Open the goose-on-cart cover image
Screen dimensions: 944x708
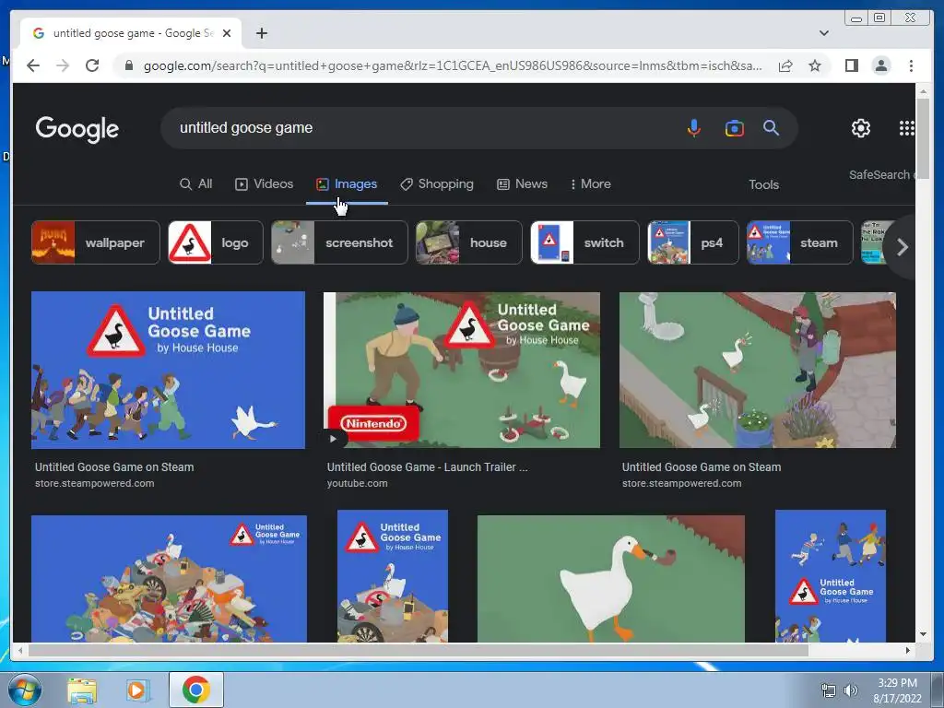click(393, 576)
